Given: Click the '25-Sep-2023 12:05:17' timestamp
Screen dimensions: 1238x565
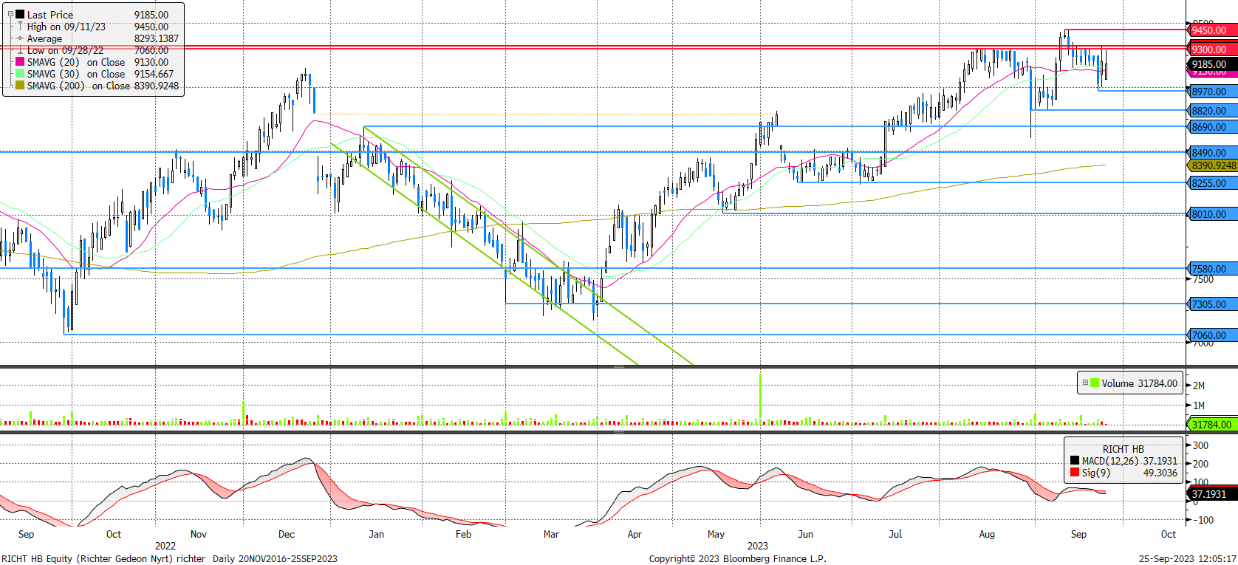Looking at the screenshot, I should click(1187, 558).
